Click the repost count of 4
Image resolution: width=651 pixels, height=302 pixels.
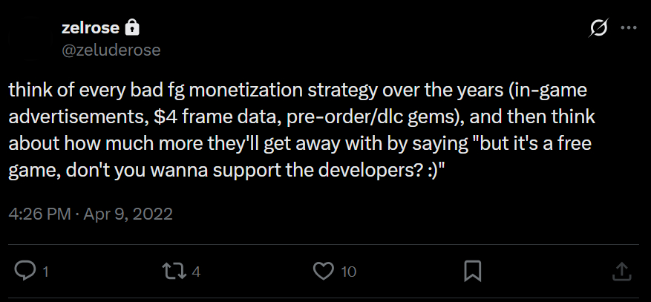pos(196,272)
